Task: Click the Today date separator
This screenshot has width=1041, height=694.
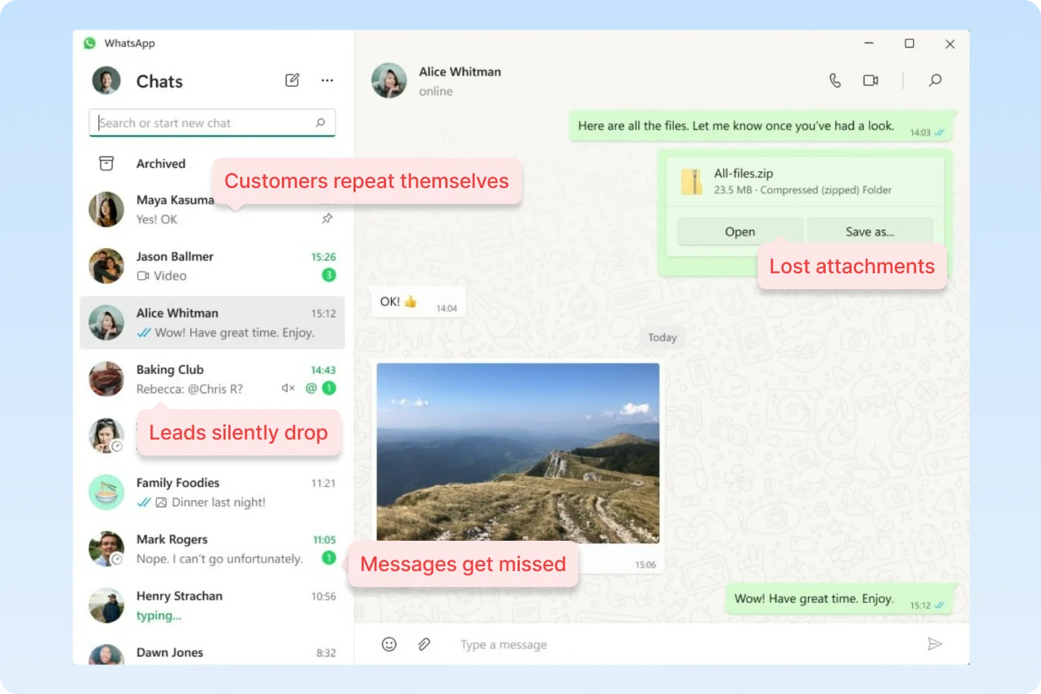Action: [662, 338]
